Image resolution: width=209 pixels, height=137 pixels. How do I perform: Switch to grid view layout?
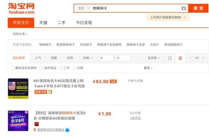[170, 58]
